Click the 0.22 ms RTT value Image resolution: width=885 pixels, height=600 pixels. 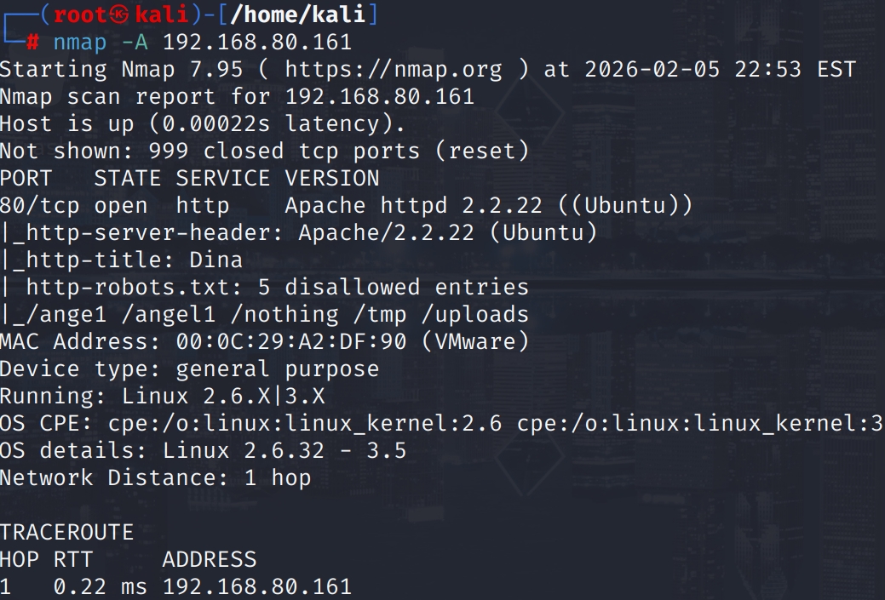tap(101, 586)
